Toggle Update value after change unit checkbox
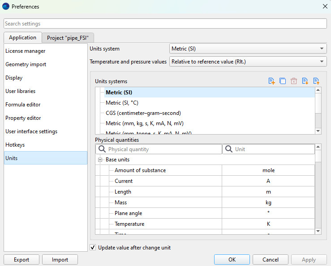331x266 pixels. [93, 248]
